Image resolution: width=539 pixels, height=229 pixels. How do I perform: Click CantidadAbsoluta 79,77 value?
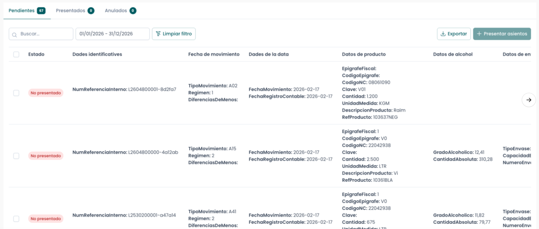tap(485, 222)
